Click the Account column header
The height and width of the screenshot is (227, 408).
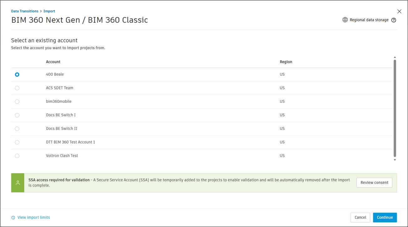53,62
